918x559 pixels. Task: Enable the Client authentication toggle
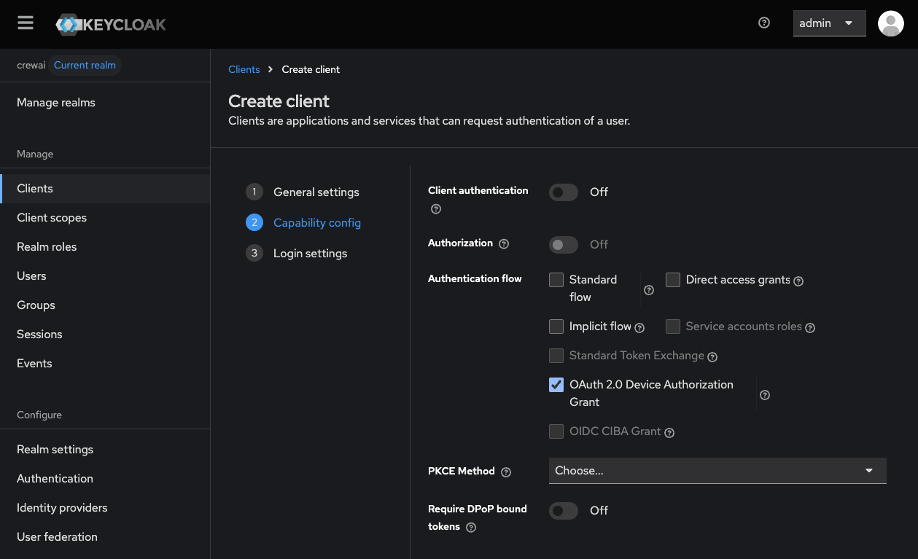pyautogui.click(x=563, y=192)
